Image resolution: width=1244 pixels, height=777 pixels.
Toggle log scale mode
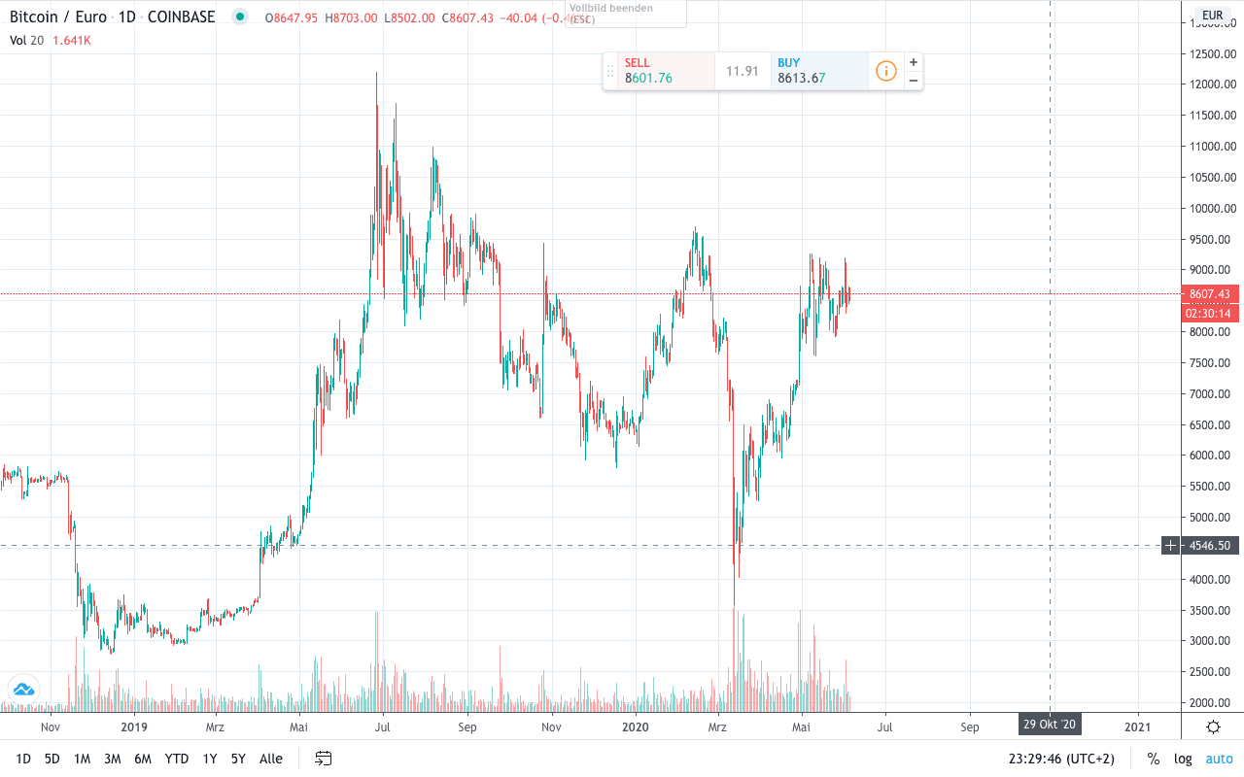[1183, 759]
